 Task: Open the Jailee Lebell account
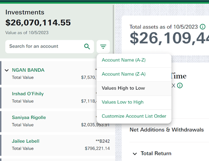click(x=25, y=141)
